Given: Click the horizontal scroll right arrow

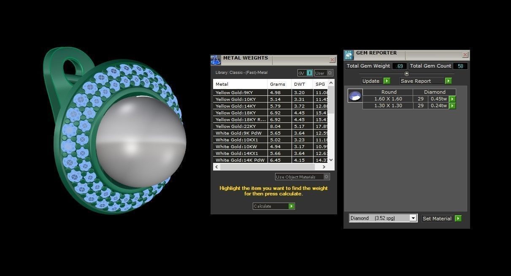Looking at the screenshot, I should [324, 167].
